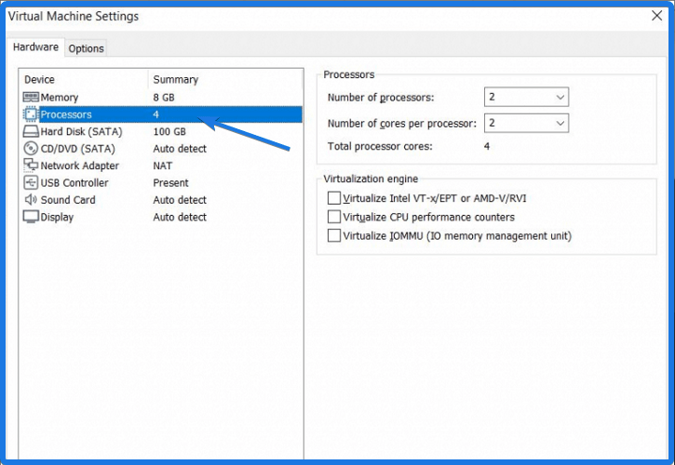Click Auto detect summary for CD/DVD

coord(180,149)
